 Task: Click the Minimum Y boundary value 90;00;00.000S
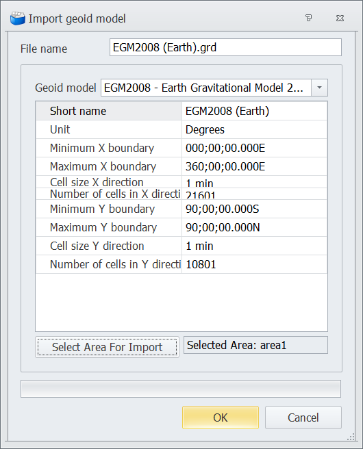coord(223,209)
